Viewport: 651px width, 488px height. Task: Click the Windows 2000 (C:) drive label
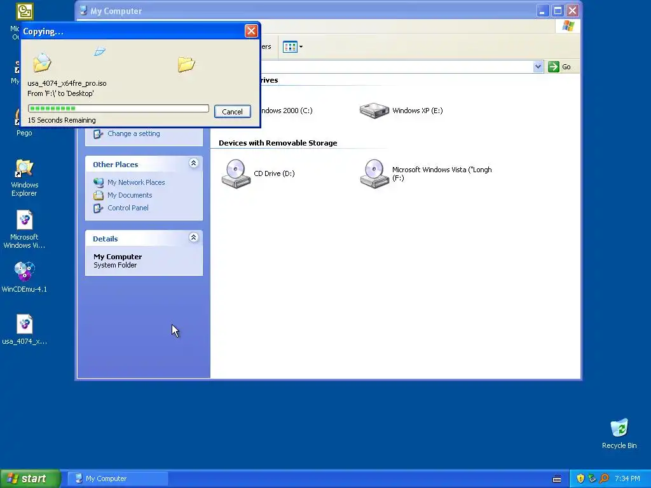click(x=285, y=111)
